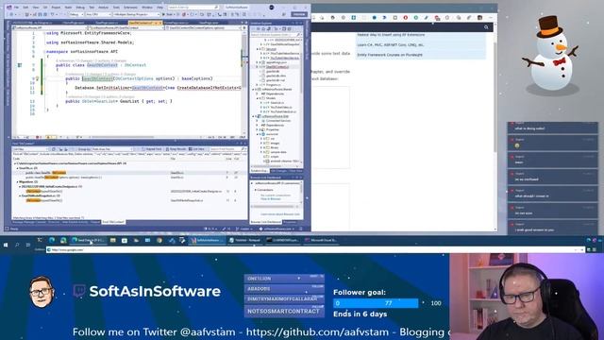Open the Windows Start menu
This screenshot has height=340, width=604.
[x=6, y=245]
